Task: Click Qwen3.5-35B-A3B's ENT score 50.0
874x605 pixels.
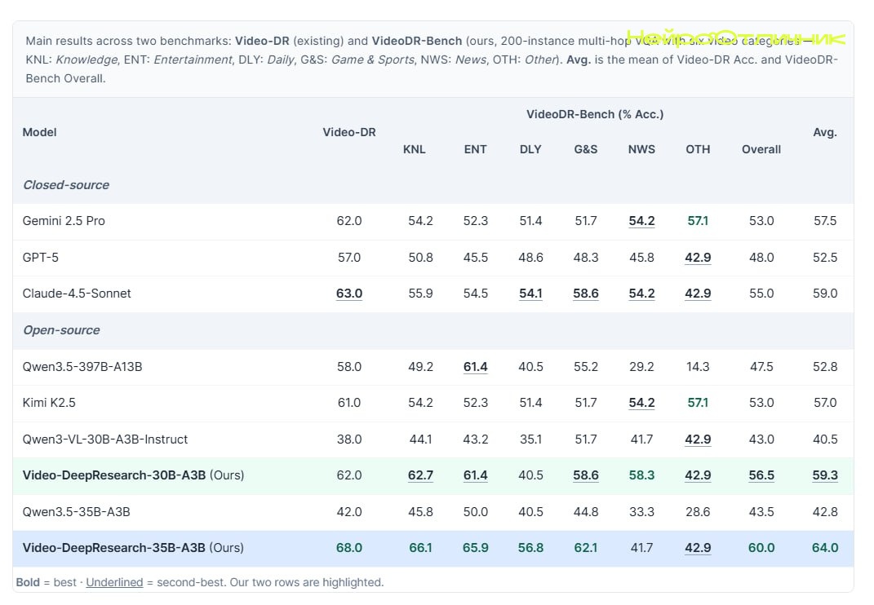Action: click(x=476, y=511)
